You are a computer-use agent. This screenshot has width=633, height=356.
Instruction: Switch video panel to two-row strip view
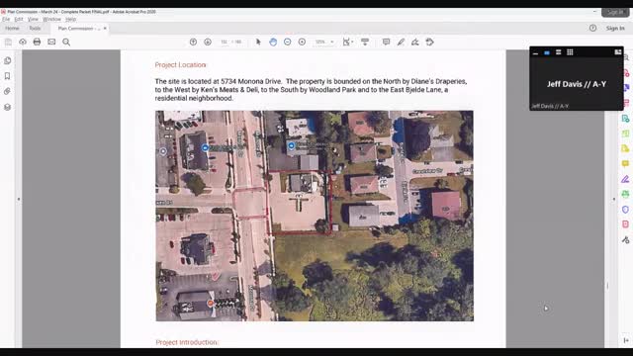558,52
